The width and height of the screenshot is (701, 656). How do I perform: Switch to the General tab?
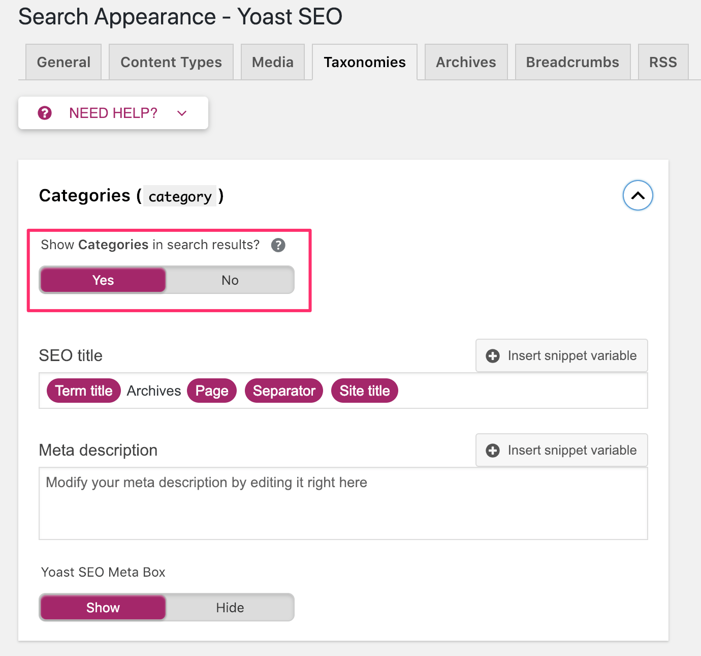pos(63,62)
